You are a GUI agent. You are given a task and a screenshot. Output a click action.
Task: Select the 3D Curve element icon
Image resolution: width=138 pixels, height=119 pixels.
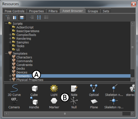point(14,88)
